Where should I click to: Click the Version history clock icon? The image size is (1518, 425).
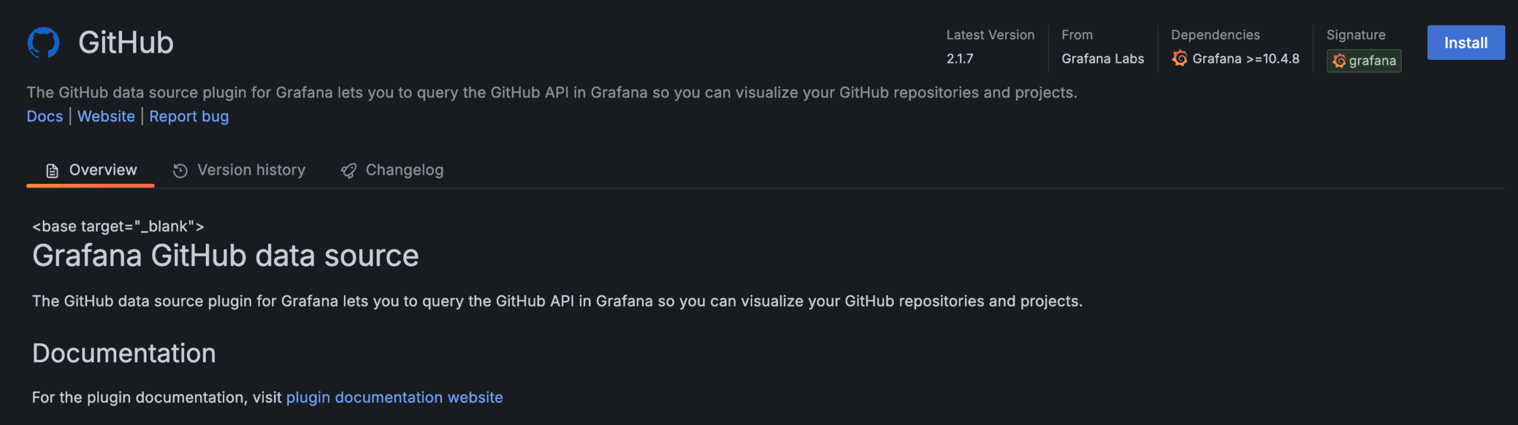click(180, 171)
